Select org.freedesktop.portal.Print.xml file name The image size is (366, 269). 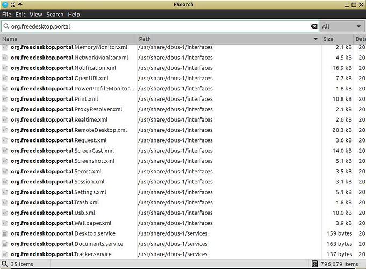tap(54, 99)
